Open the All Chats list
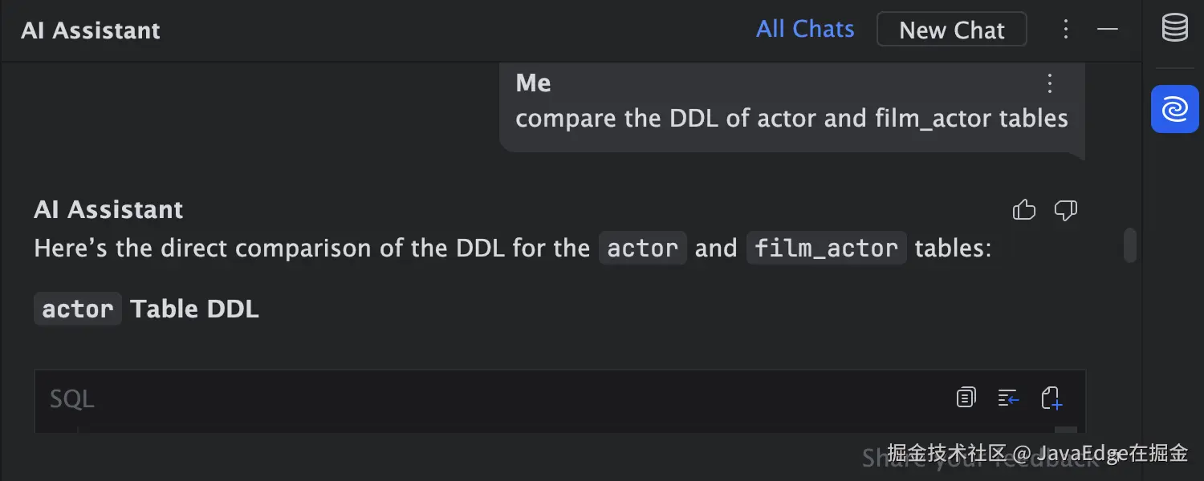The image size is (1204, 481). [805, 30]
